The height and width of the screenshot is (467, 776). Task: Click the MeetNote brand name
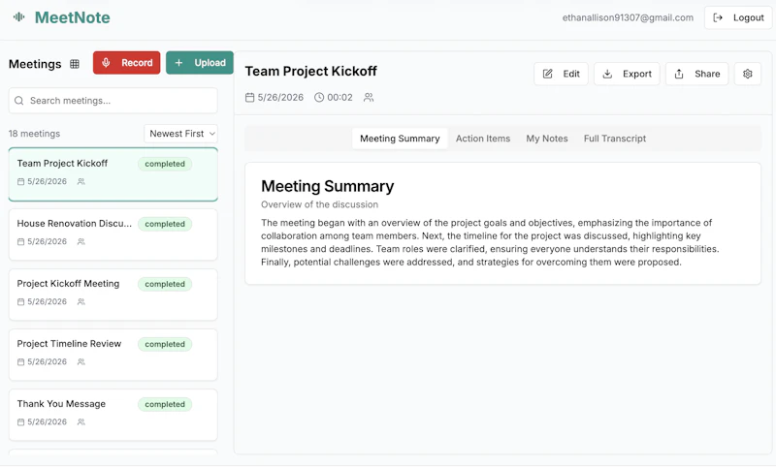coord(72,17)
